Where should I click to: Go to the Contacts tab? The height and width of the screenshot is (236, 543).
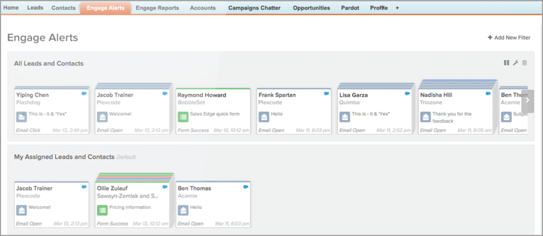[x=63, y=8]
